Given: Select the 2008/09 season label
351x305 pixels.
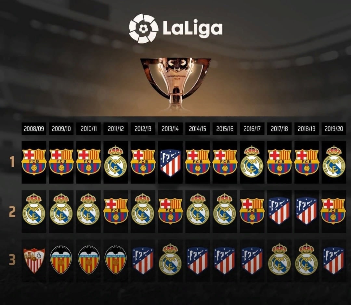Looking at the screenshot, I should (x=34, y=129).
